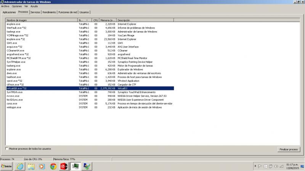The width and height of the screenshot is (305, 171).
Task: Select the avgui.exe *32 process
Action: click(90, 47)
